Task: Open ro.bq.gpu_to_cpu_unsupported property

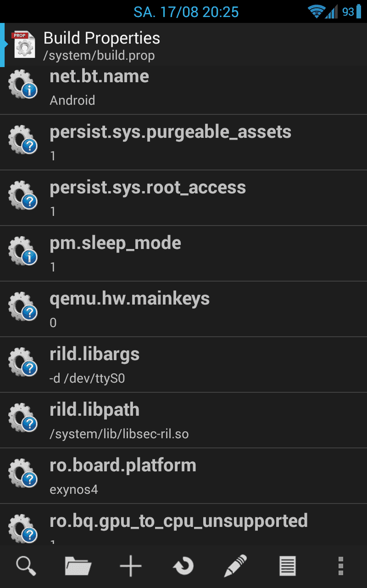Action: (x=184, y=523)
